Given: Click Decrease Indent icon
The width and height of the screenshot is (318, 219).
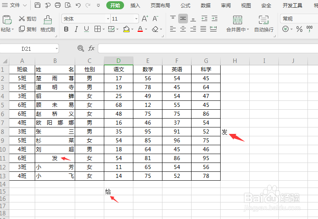Looking at the screenshot, I should click(x=204, y=19).
